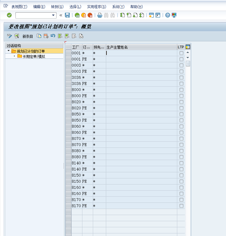Image resolution: width=226 pixels, height=236 pixels.
Task: Click the deselect all icon
Action: (x=74, y=36)
